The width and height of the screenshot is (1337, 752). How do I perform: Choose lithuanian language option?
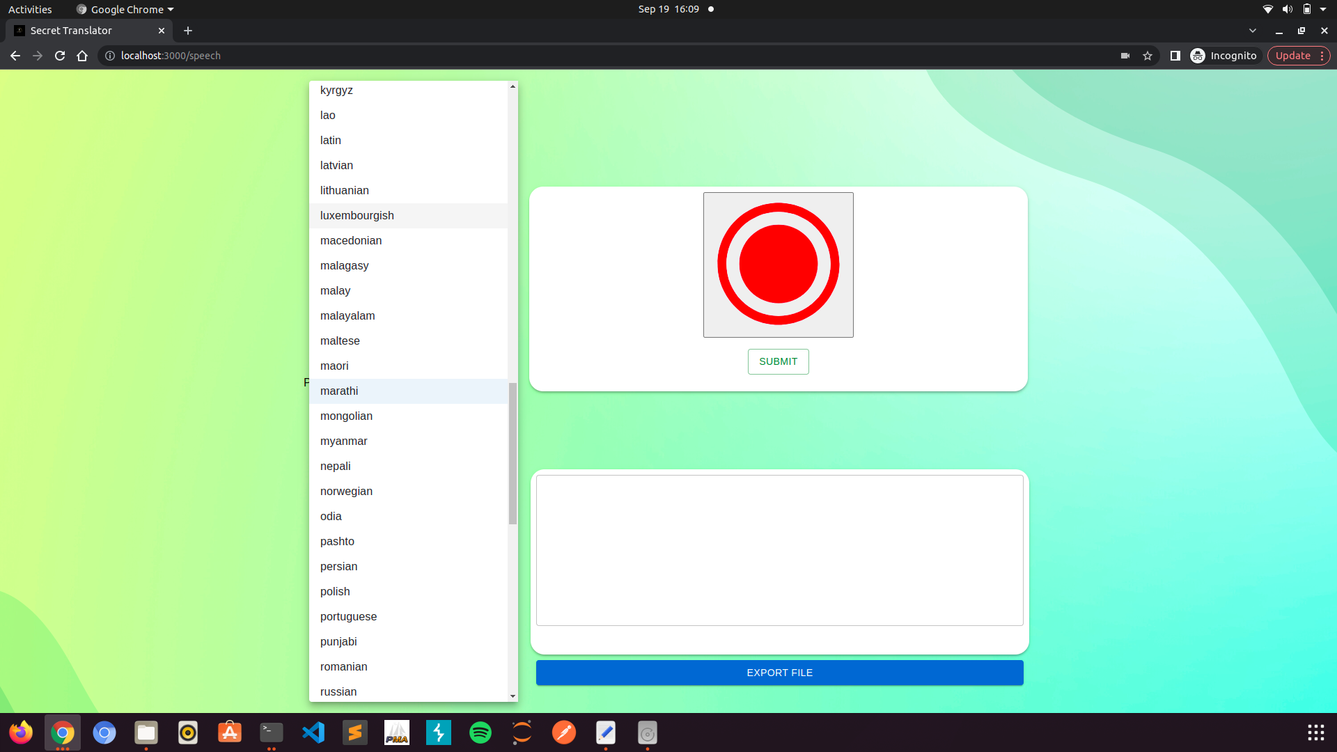(408, 191)
